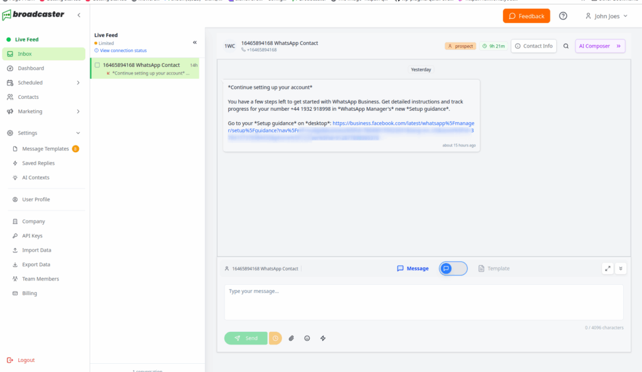Click the +16465894168 phone number
The image size is (642, 372).
261,50
